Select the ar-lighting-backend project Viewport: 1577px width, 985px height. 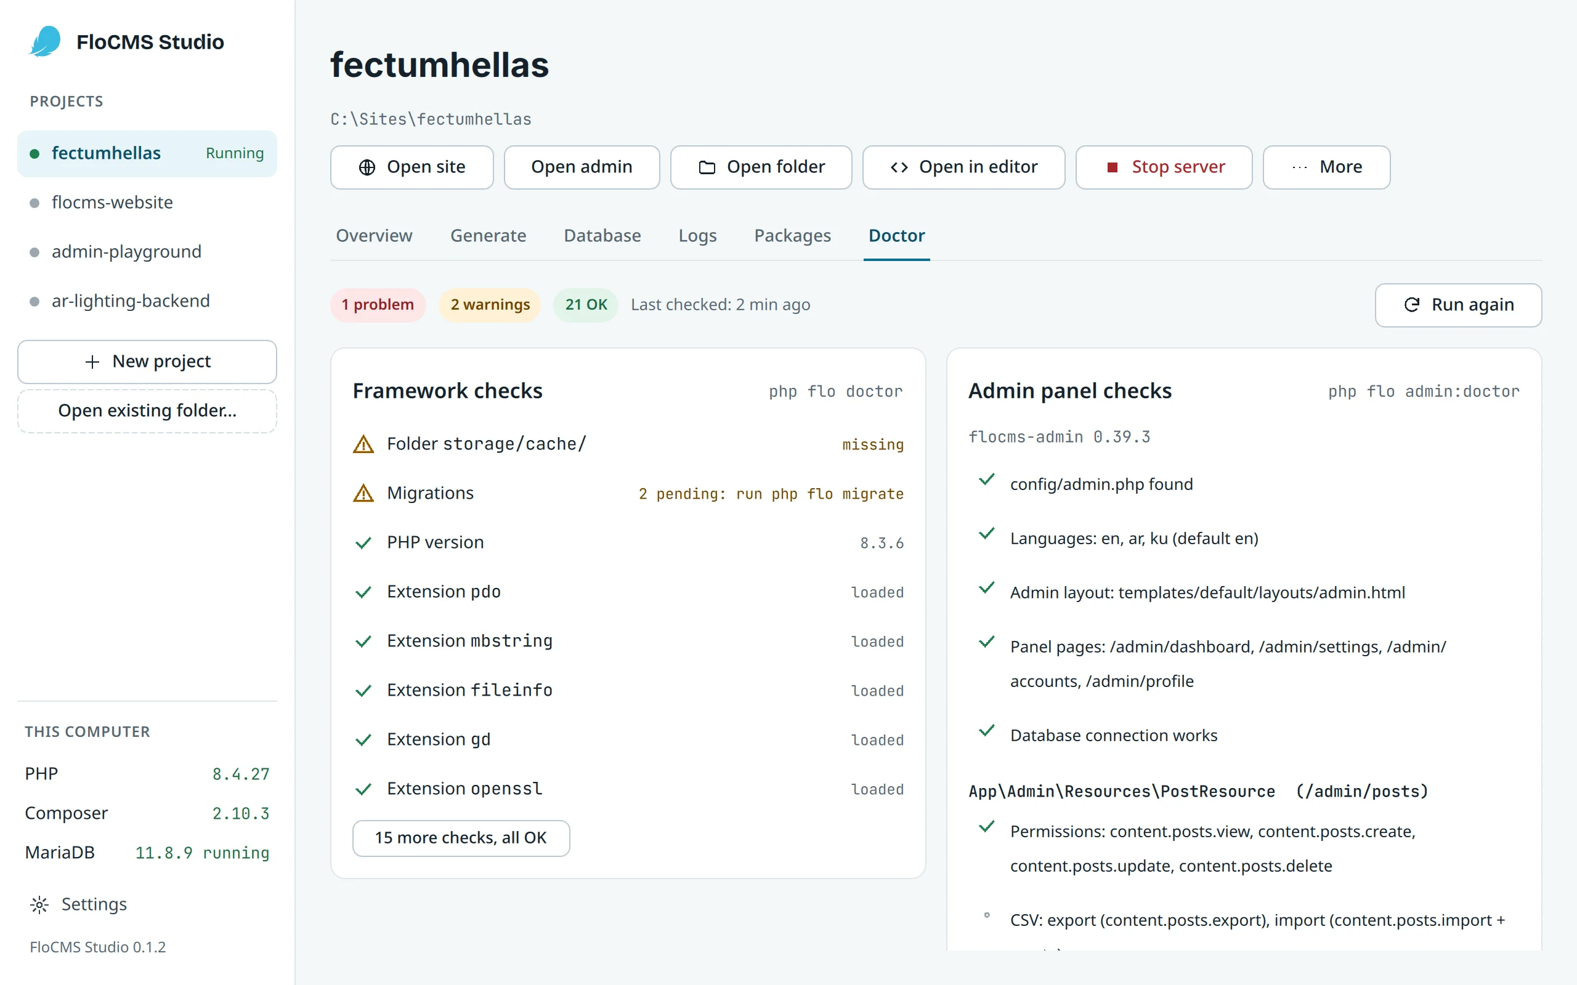[147, 301]
